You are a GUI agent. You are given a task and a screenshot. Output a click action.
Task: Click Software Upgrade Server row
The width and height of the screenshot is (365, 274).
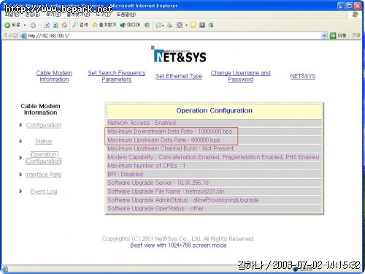pyautogui.click(x=214, y=183)
